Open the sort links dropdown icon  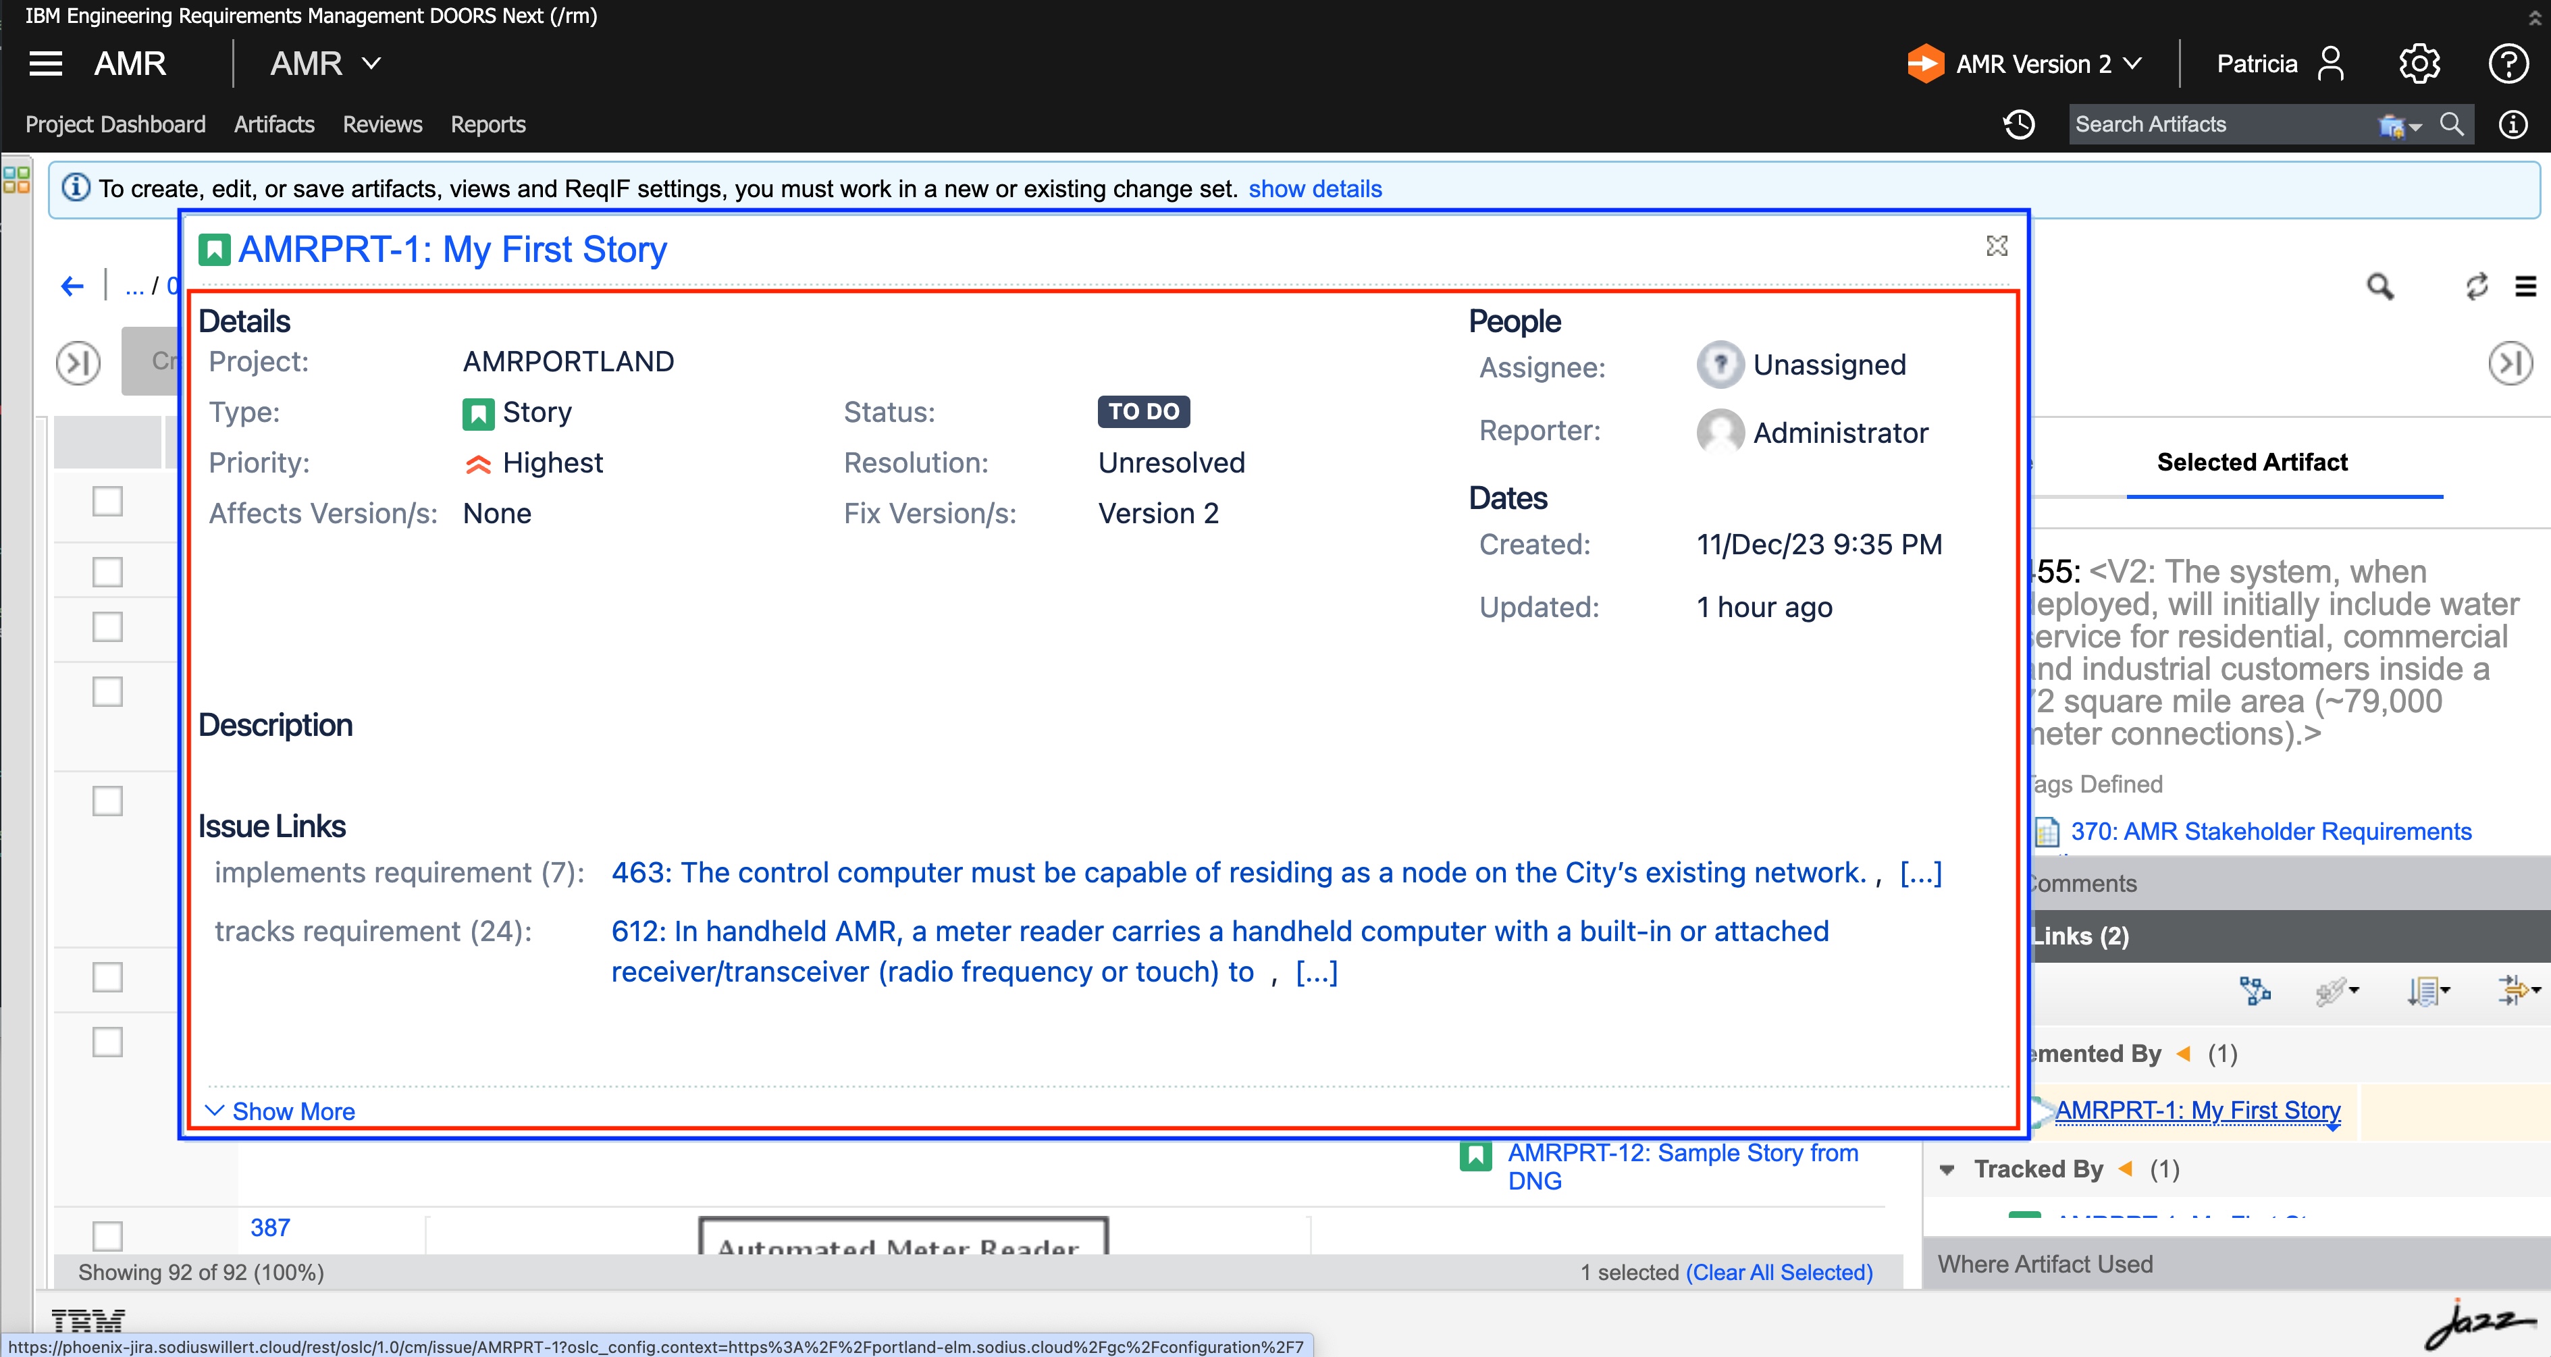[2428, 991]
